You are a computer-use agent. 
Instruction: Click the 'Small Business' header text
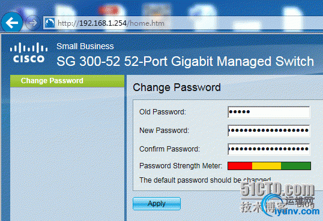pyautogui.click(x=85, y=46)
